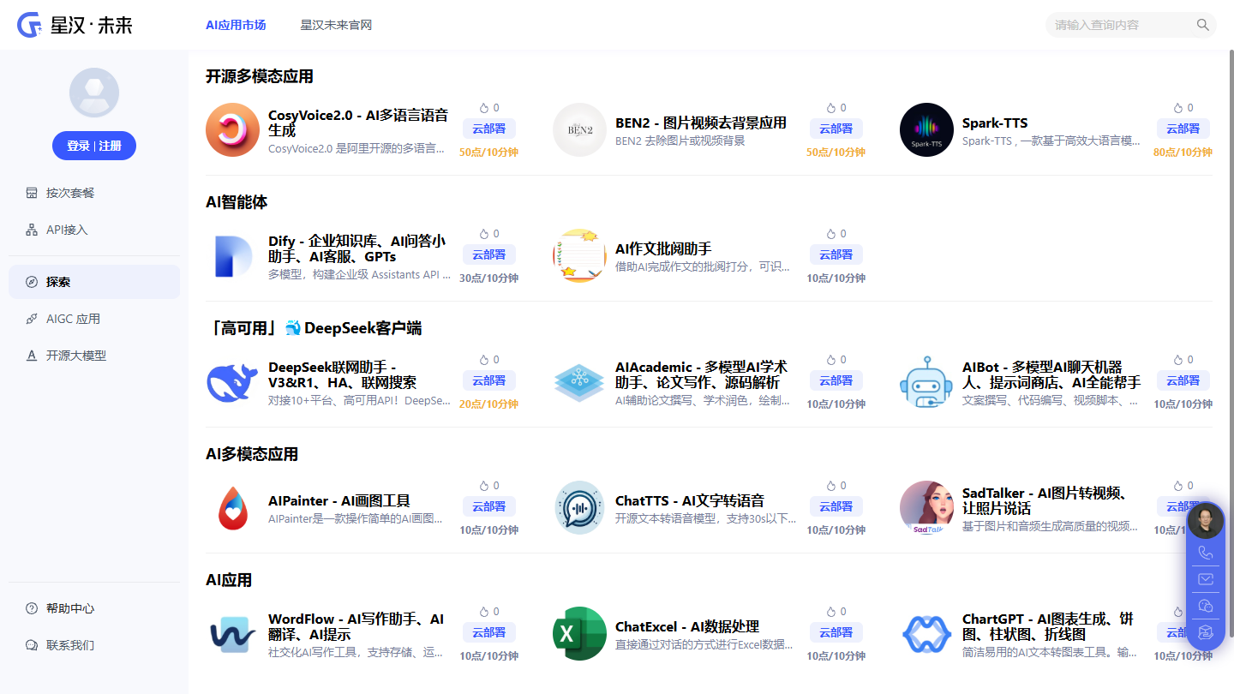Open the AIPainter app icon

(x=232, y=508)
